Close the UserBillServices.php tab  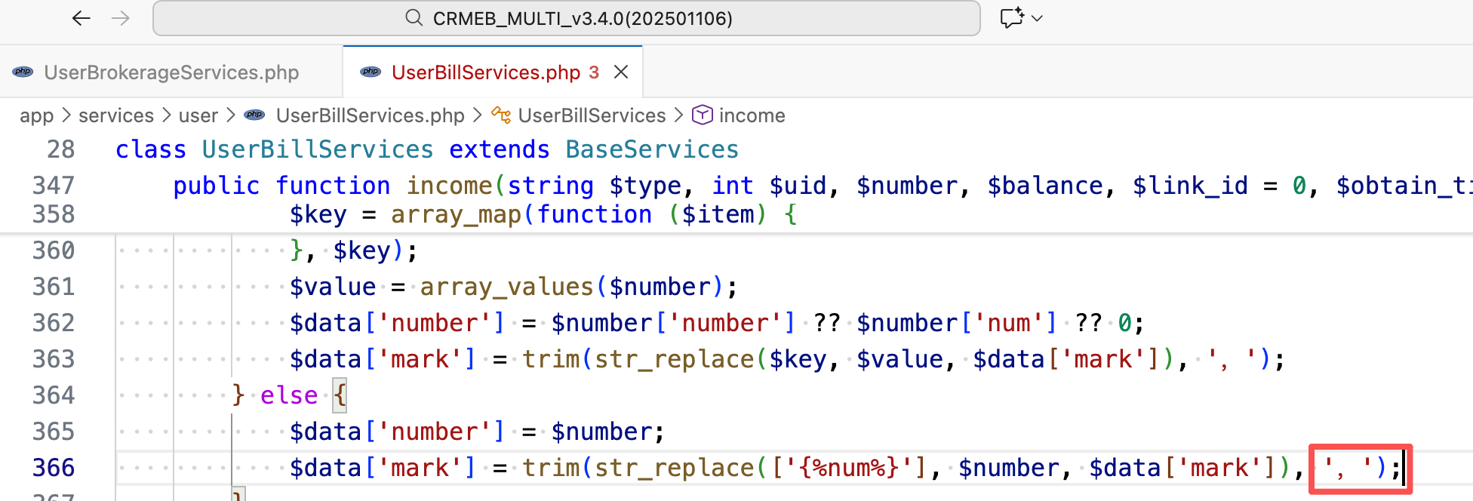(x=621, y=72)
